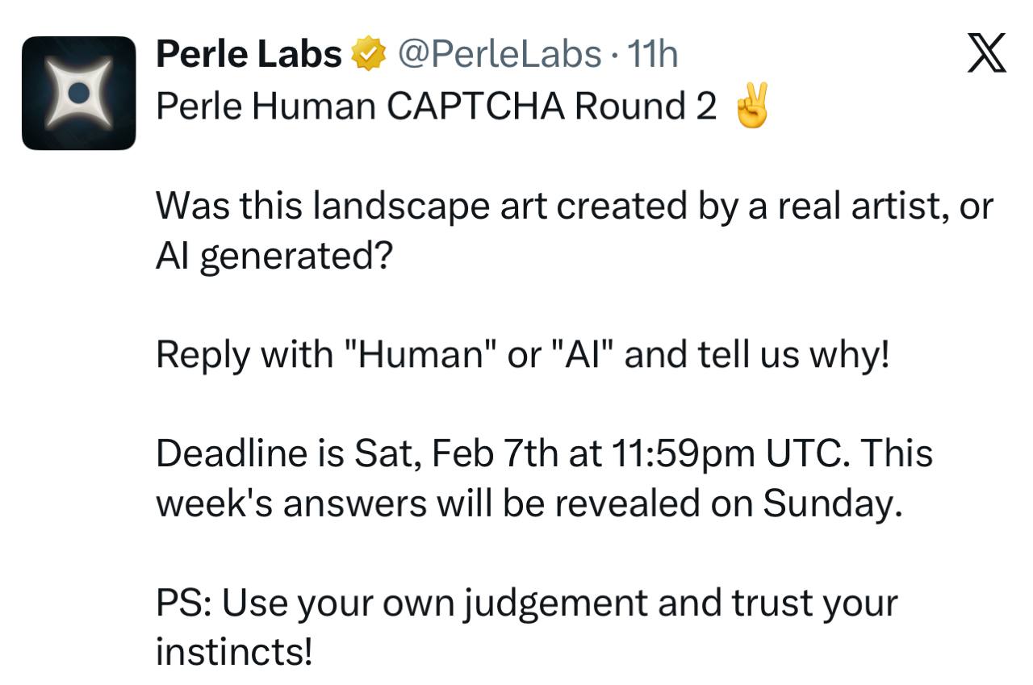Click the word CAPTCHA in the headline
Screen dimensions: 1033x685
[475, 107]
